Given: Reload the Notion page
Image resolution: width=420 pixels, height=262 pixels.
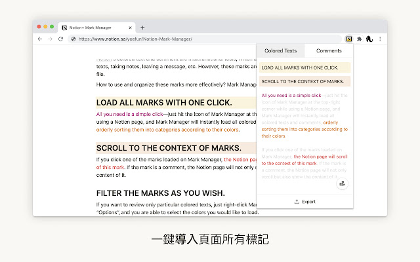Looking at the screenshot, I should click(60, 39).
